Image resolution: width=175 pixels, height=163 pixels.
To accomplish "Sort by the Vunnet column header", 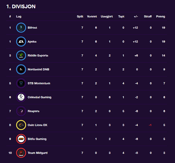I will point(92,16).
